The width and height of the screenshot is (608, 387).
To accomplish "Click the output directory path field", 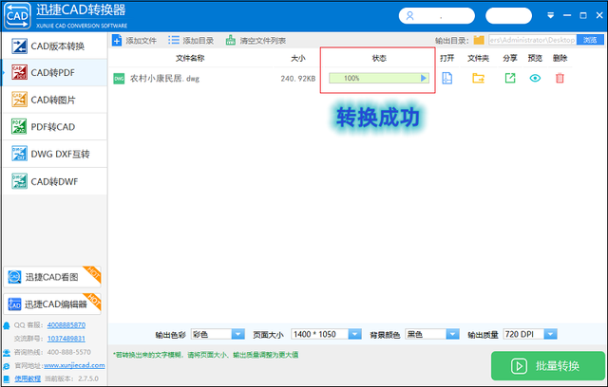I will (532, 40).
